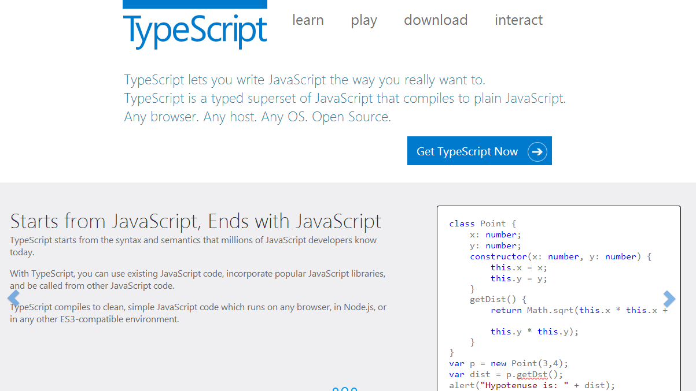Image resolution: width=696 pixels, height=391 pixels.
Task: Advance to the next carousel slide
Action: tap(669, 299)
